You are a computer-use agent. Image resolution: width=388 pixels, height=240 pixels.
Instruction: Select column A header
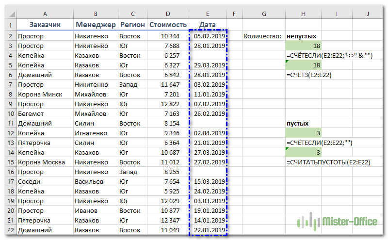pyautogui.click(x=45, y=14)
